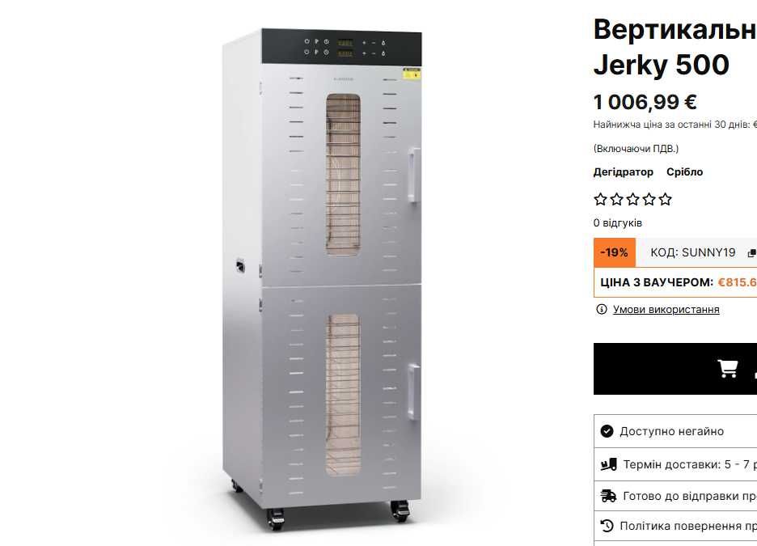Click the Jerky 500 product title
Image resolution: width=757 pixels, height=546 pixels.
coord(662,65)
